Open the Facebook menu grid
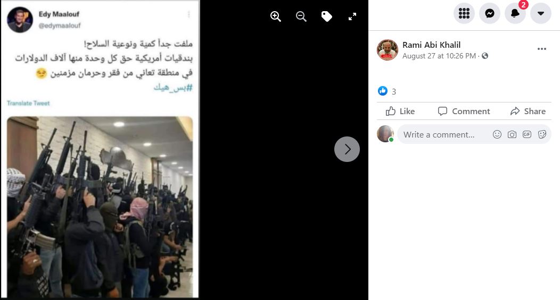The height and width of the screenshot is (300, 560). (464, 13)
